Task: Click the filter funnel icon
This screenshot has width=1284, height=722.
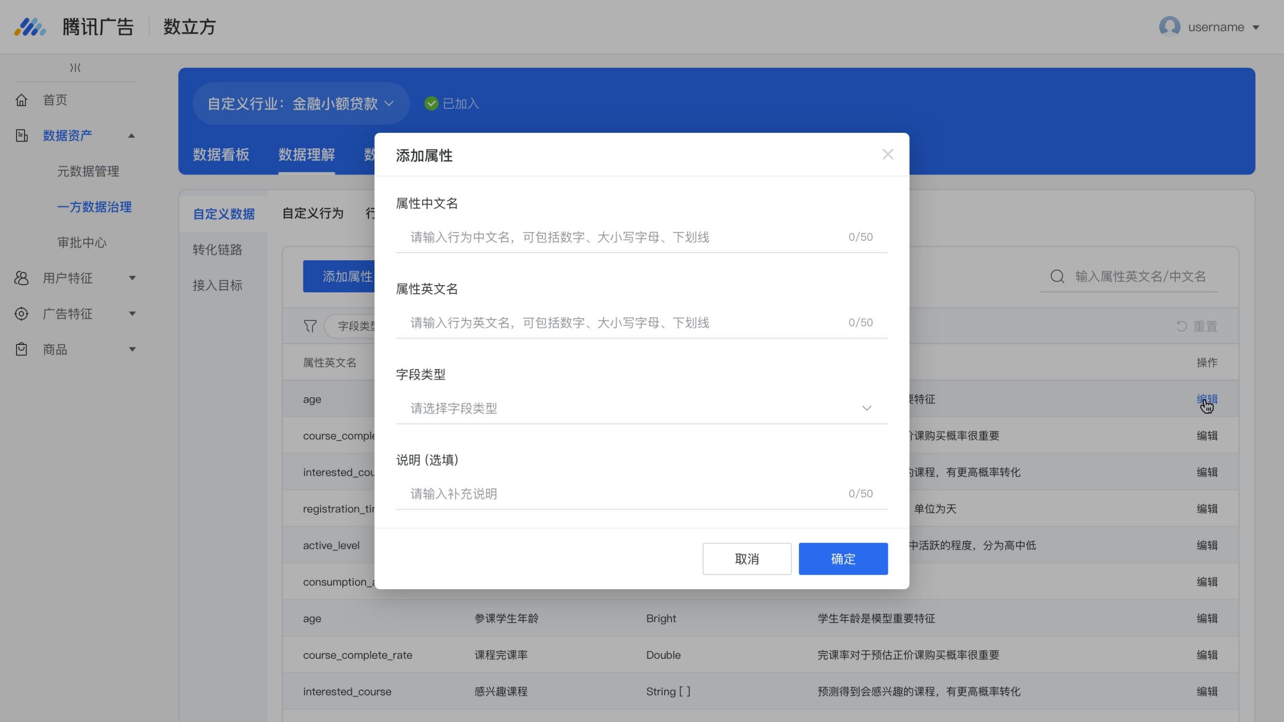Action: [x=310, y=326]
